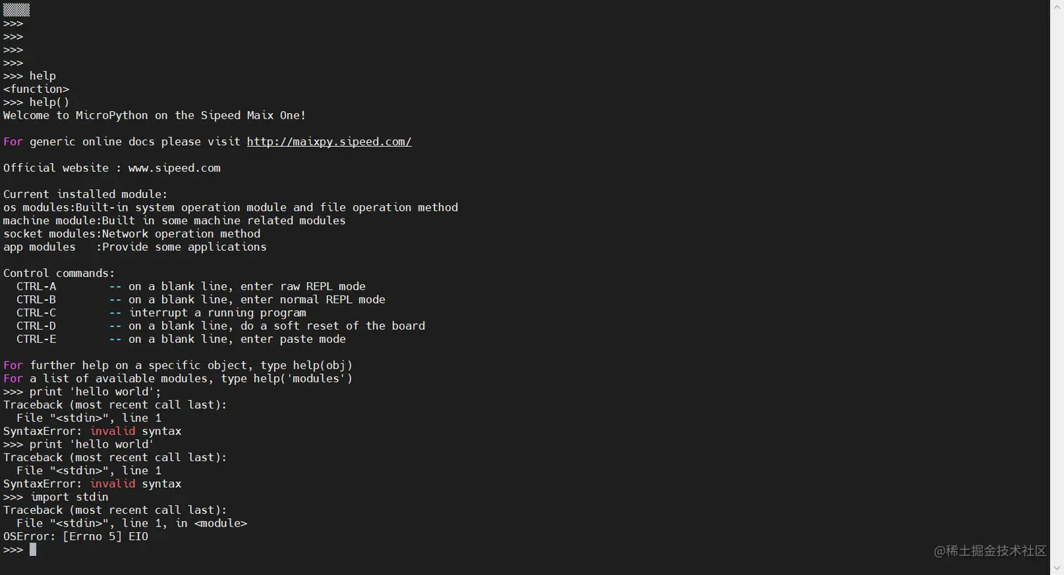Click the scrollbar up arrow
Screen dimensions: 1064x575
click(1056, 7)
